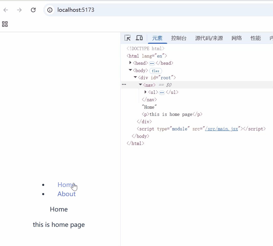Open the apps grid shortcut

[x=5, y=24]
